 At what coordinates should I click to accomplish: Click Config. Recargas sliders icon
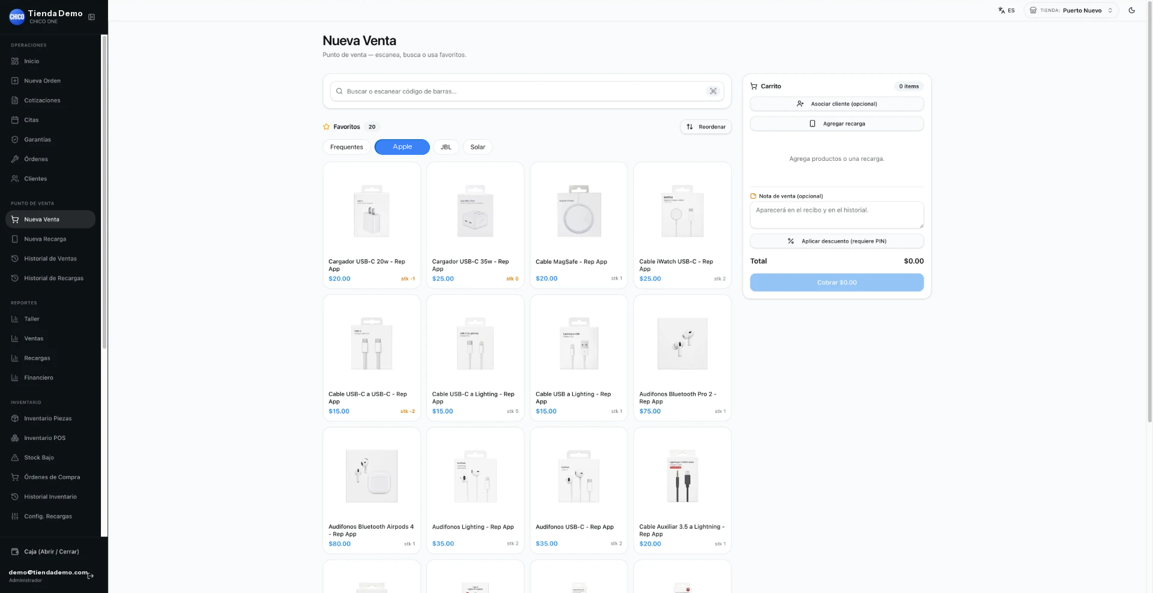click(x=15, y=516)
